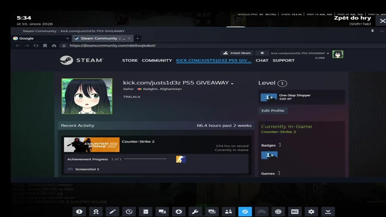
Task: Click the large anime profile avatar
Action: [87, 96]
